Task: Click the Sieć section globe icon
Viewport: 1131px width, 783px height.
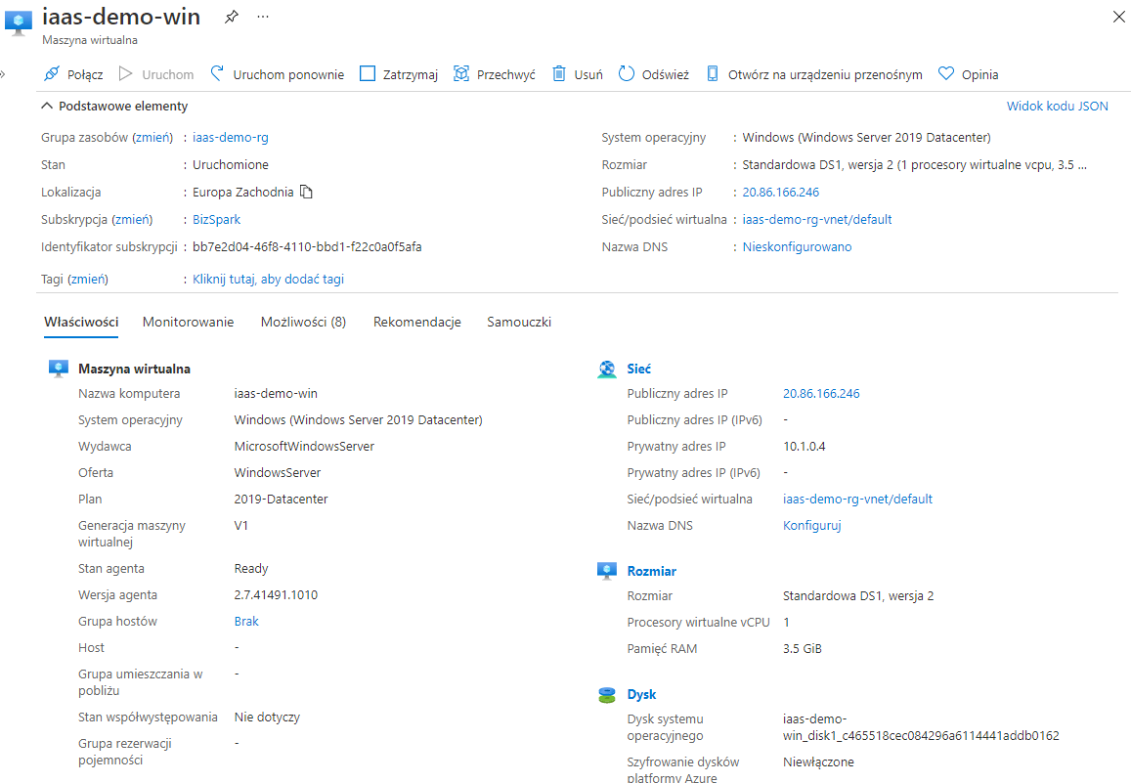Action: tap(607, 370)
